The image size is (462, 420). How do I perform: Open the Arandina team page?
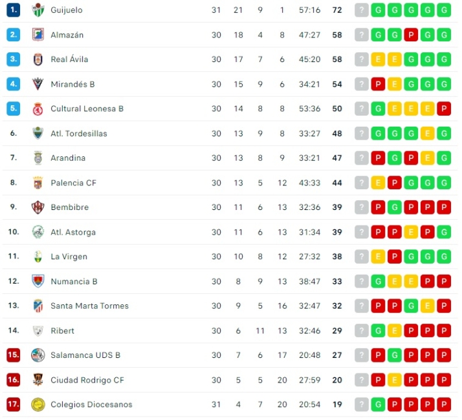[68, 158]
